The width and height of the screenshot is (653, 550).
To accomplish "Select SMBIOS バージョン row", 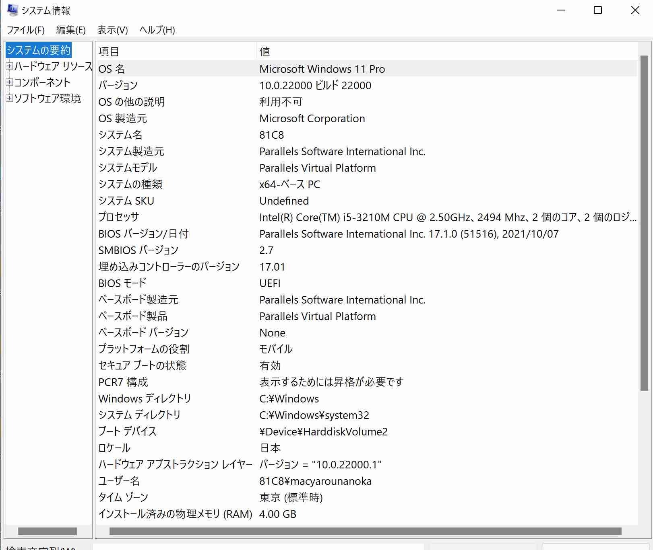I will 367,250.
